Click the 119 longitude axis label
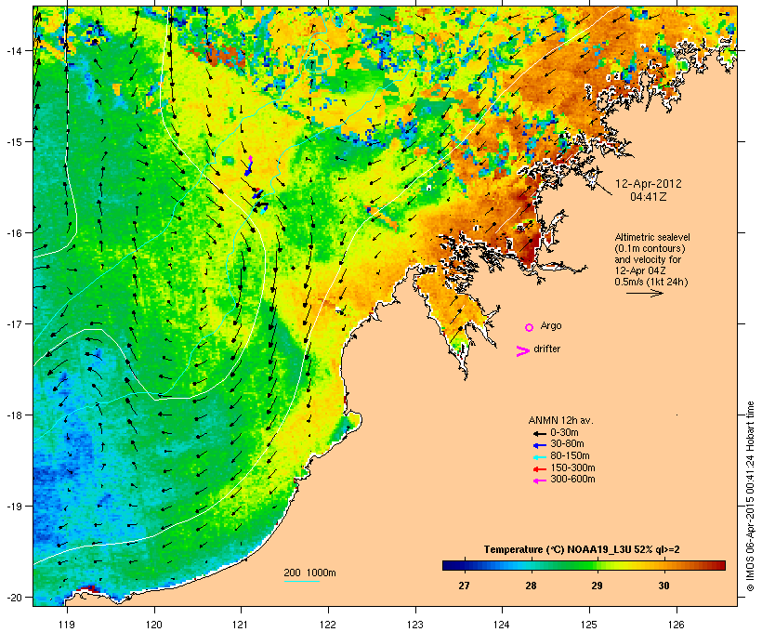 [67, 625]
